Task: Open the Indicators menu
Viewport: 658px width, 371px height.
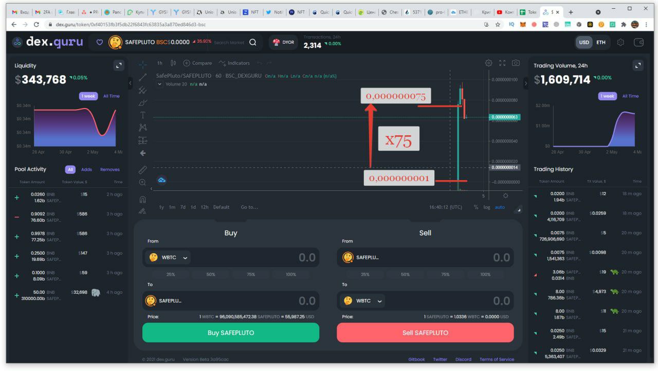Action: pos(234,63)
